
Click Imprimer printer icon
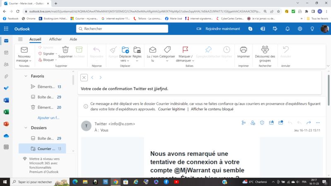[x=243, y=52]
